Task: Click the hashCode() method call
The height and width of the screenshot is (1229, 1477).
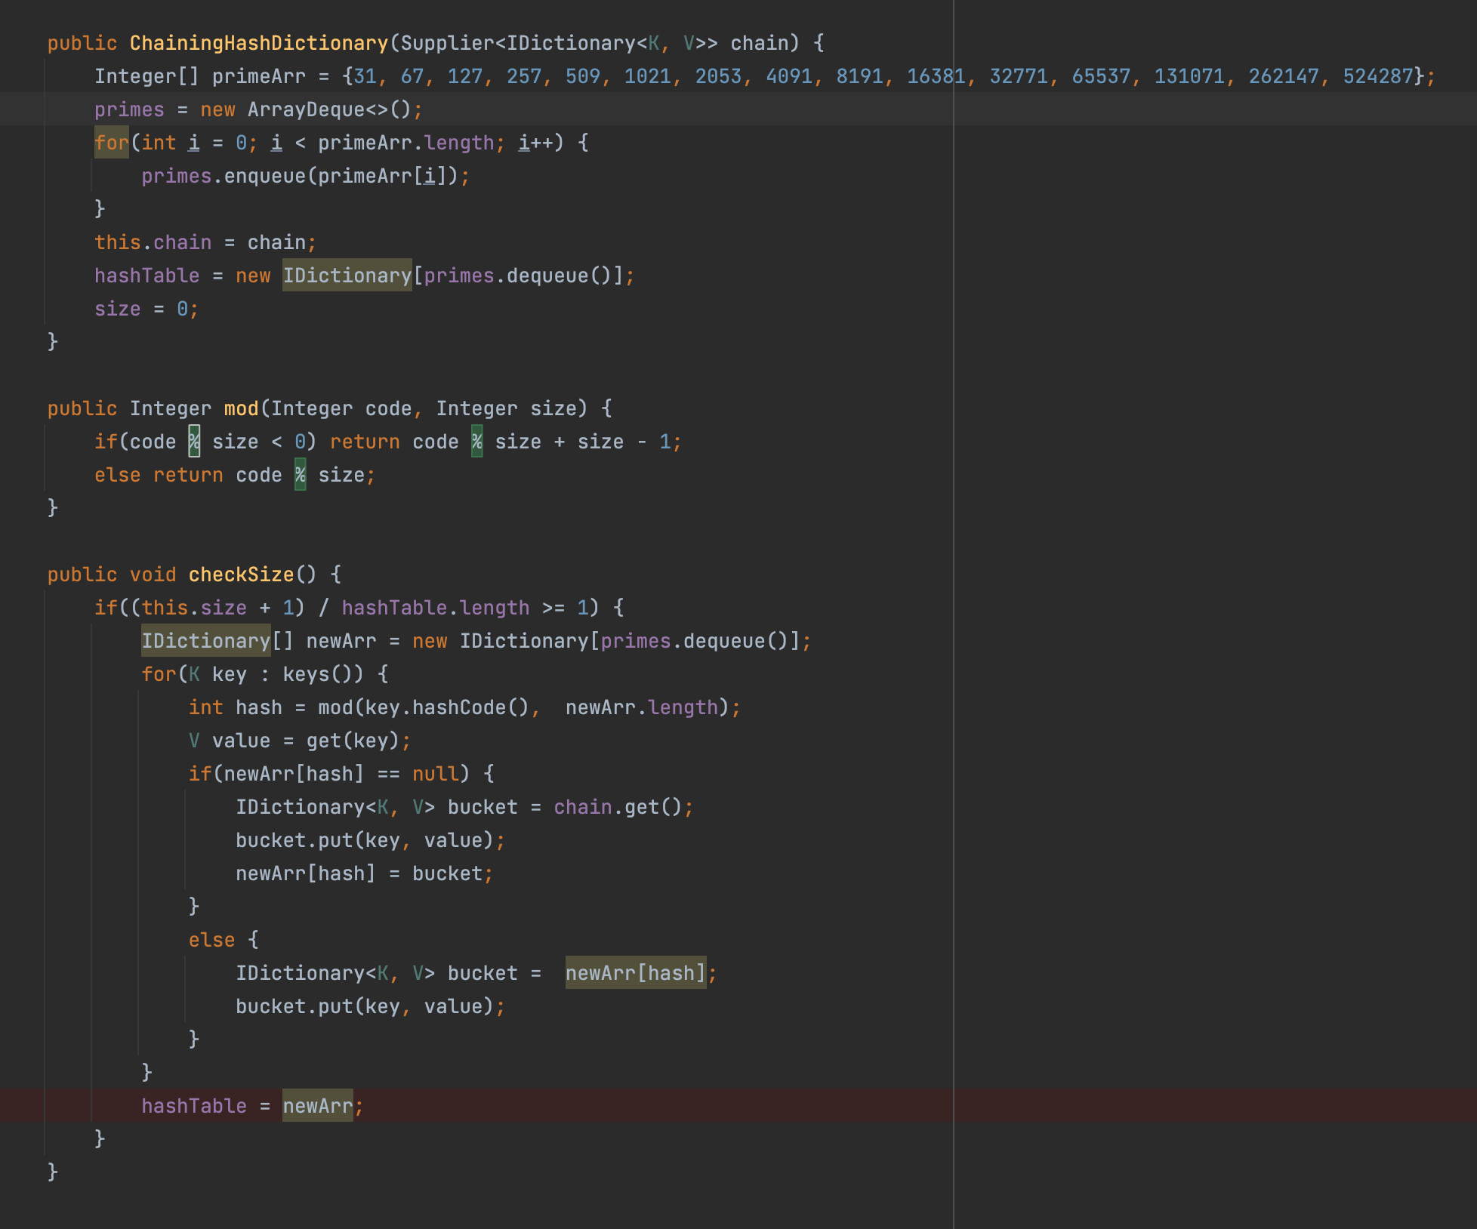Action: point(470,707)
